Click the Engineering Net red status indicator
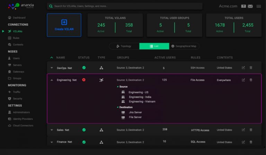 (84, 80)
